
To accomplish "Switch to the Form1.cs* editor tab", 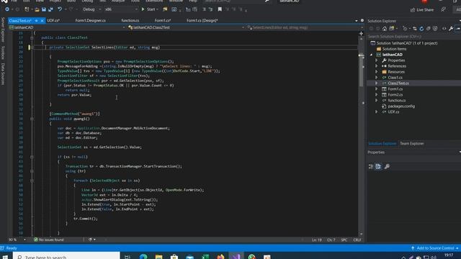I will click(x=163, y=21).
